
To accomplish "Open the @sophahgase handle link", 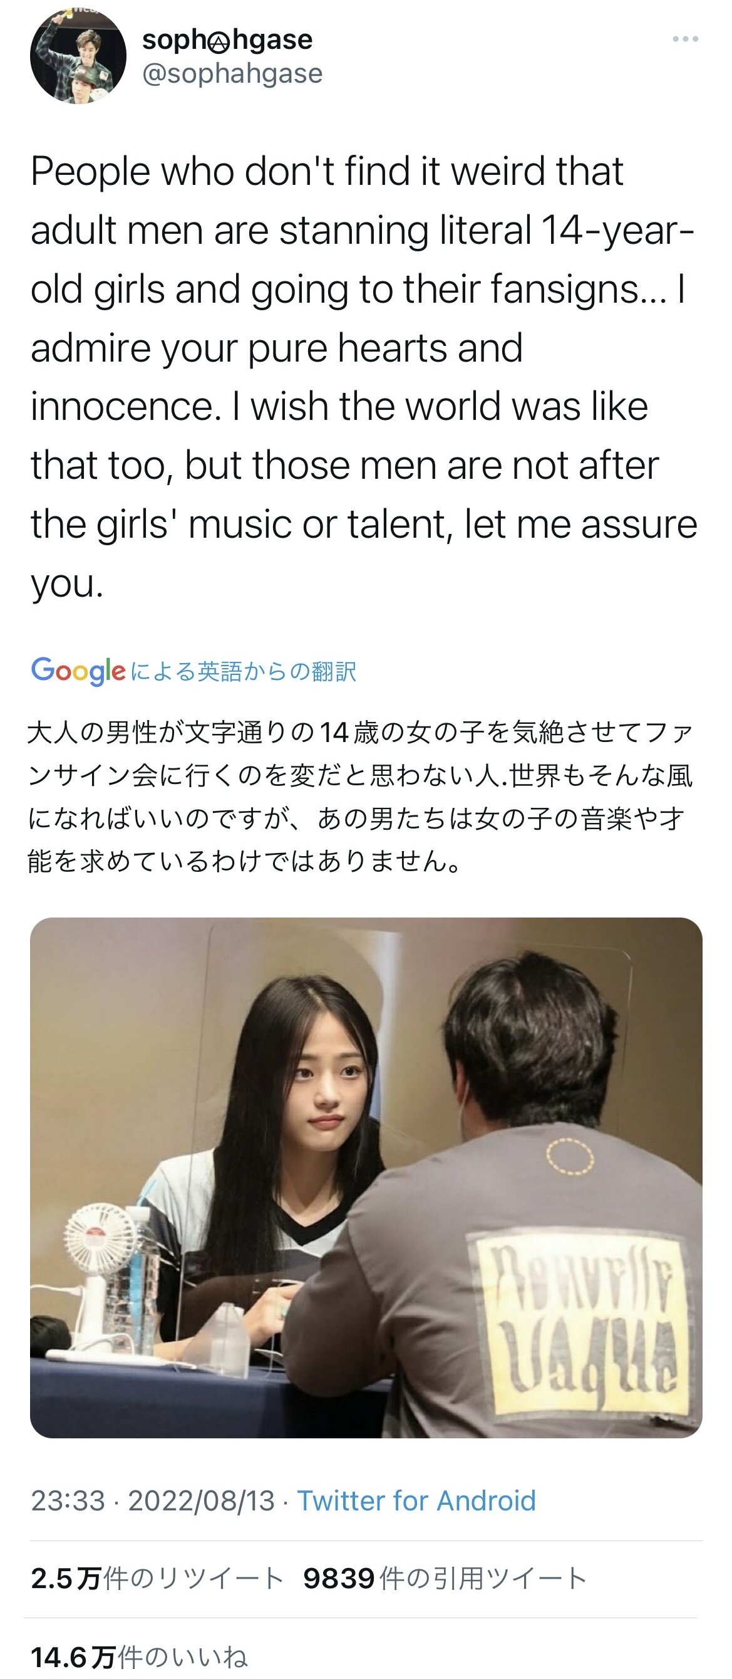I will click(x=232, y=74).
